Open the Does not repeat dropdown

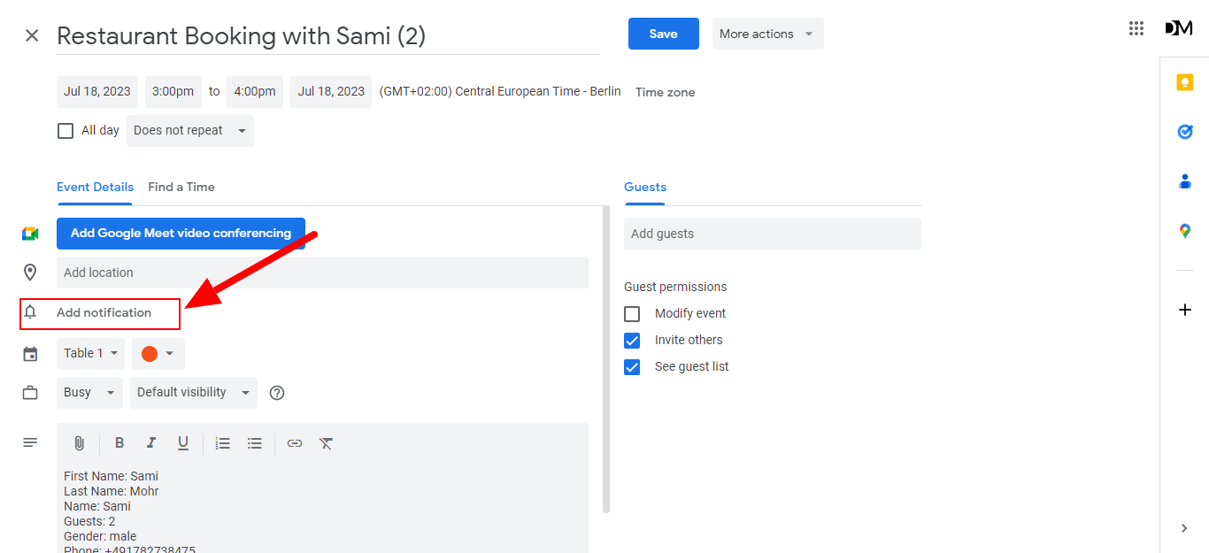pyautogui.click(x=189, y=130)
